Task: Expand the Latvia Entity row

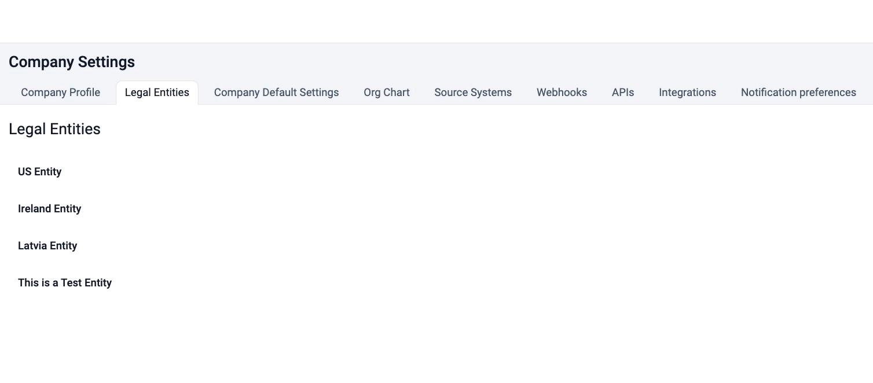Action: point(47,246)
